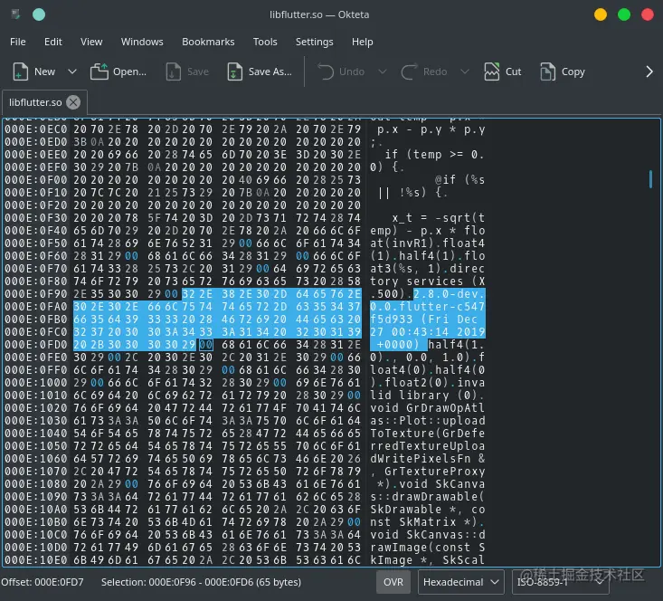Image resolution: width=663 pixels, height=601 pixels.
Task: Open the View menu
Action: tap(91, 42)
